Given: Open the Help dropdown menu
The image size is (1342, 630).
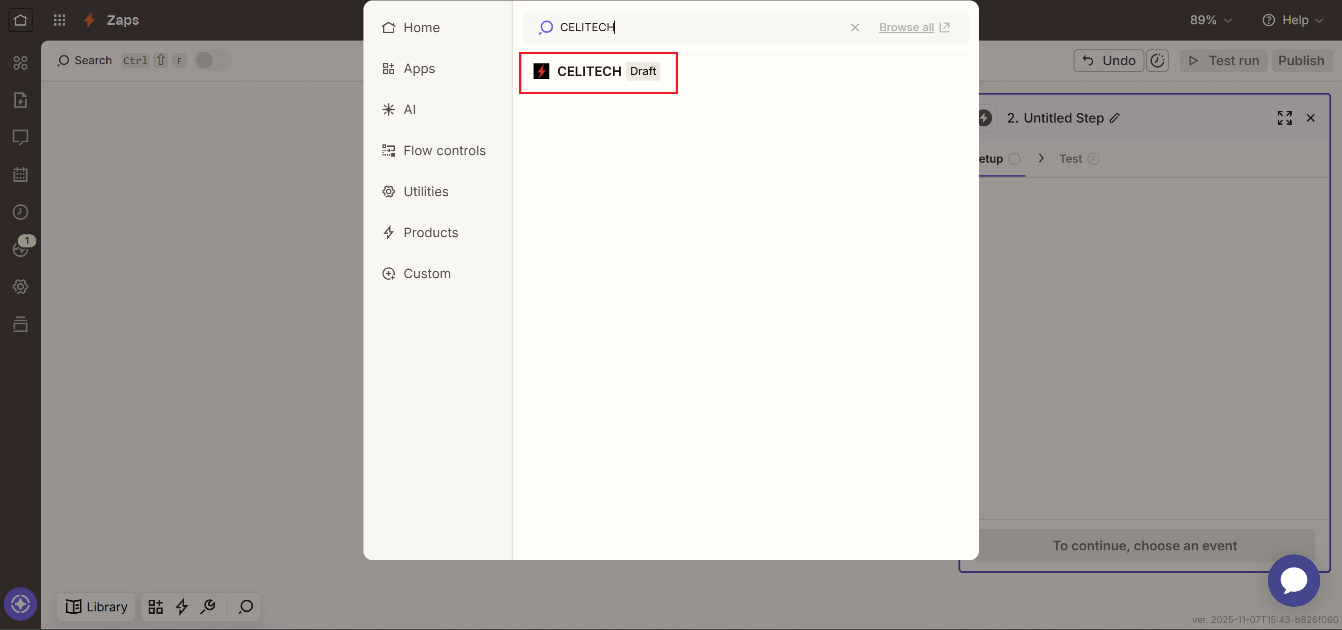Looking at the screenshot, I should click(x=1294, y=21).
